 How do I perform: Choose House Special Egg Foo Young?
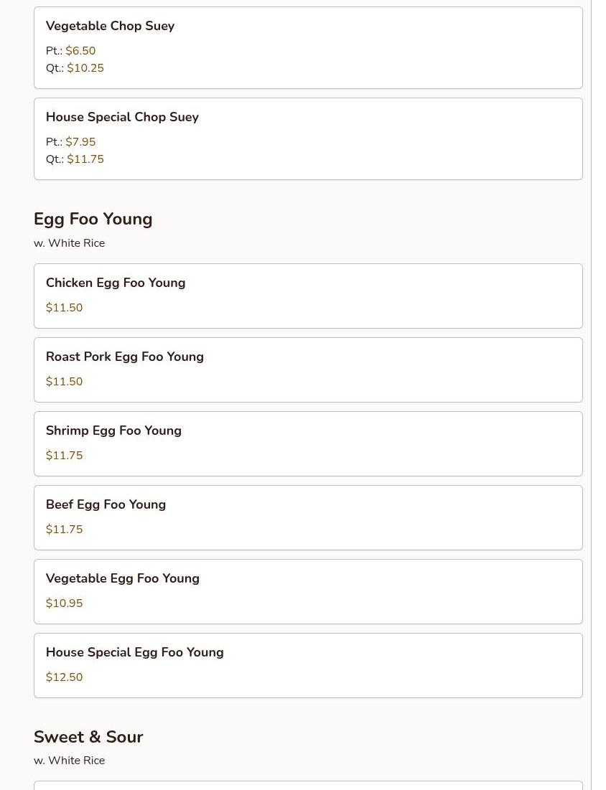click(308, 666)
